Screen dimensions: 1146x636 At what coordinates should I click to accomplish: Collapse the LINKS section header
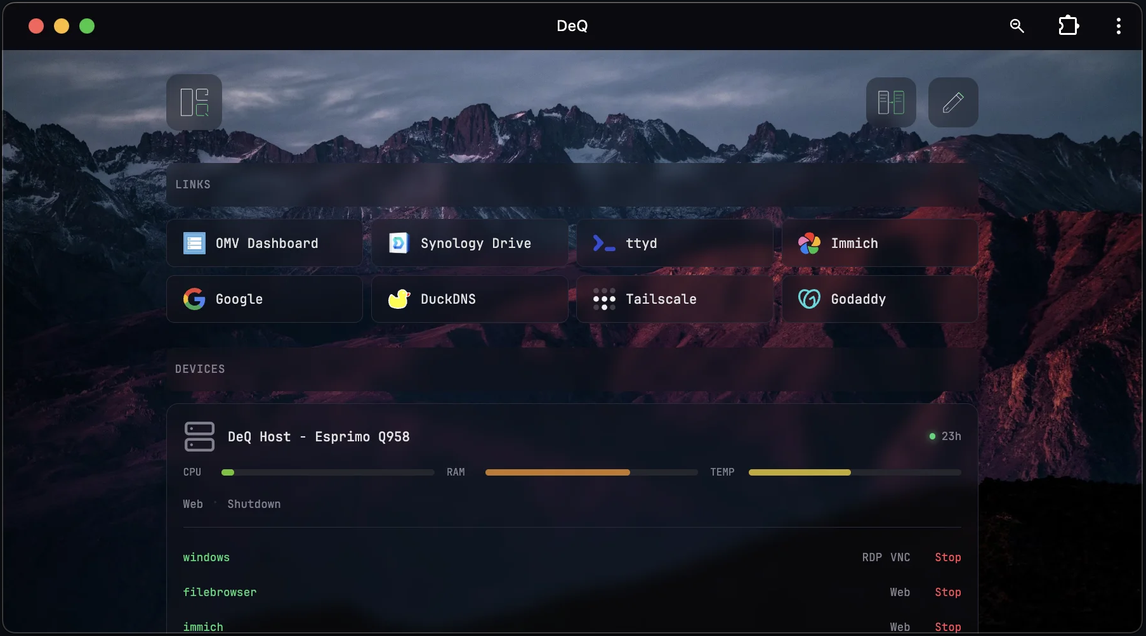tap(192, 184)
